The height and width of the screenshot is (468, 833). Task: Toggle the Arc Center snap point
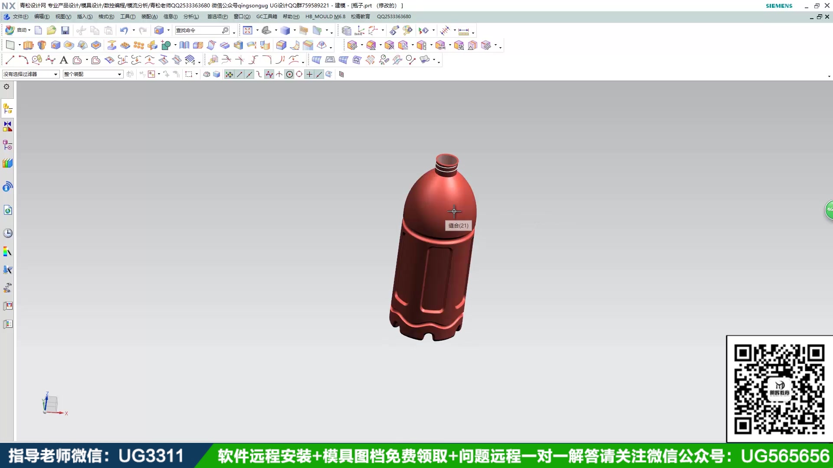pos(289,75)
